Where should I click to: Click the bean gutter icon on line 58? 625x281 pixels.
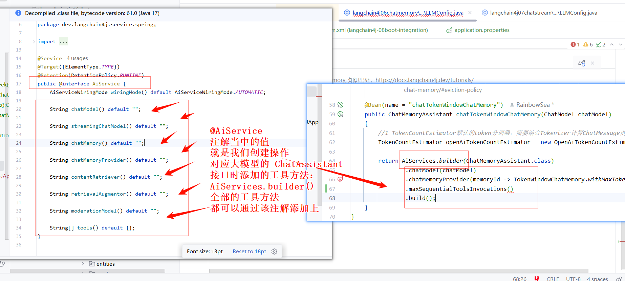click(x=341, y=105)
